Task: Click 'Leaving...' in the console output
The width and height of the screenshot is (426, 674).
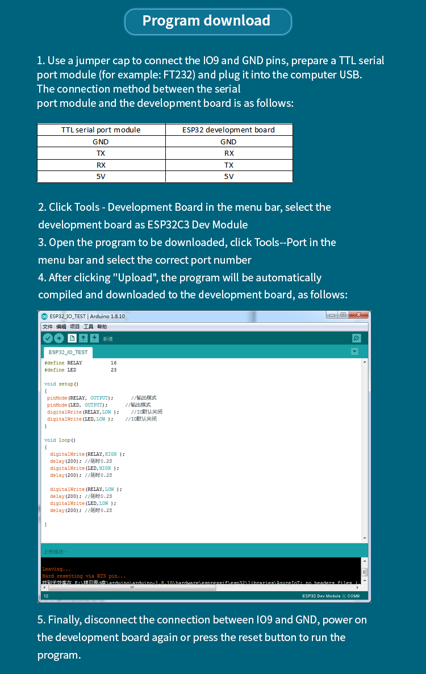Action: click(57, 569)
